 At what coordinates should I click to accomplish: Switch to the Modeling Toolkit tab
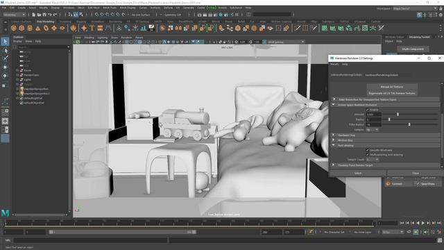pos(419,37)
